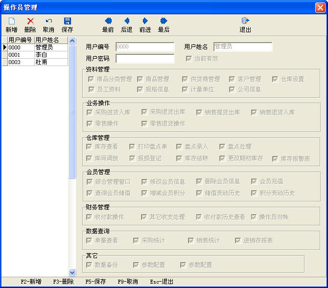The height and width of the screenshot is (288, 328).
Task: Click the user list scrollbar thumb
Action: point(72,112)
